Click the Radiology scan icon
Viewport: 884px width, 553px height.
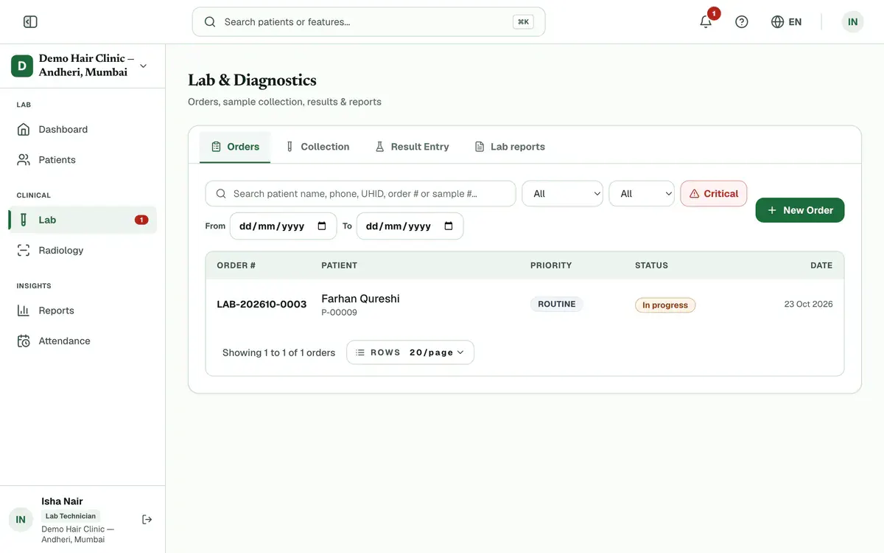(24, 250)
